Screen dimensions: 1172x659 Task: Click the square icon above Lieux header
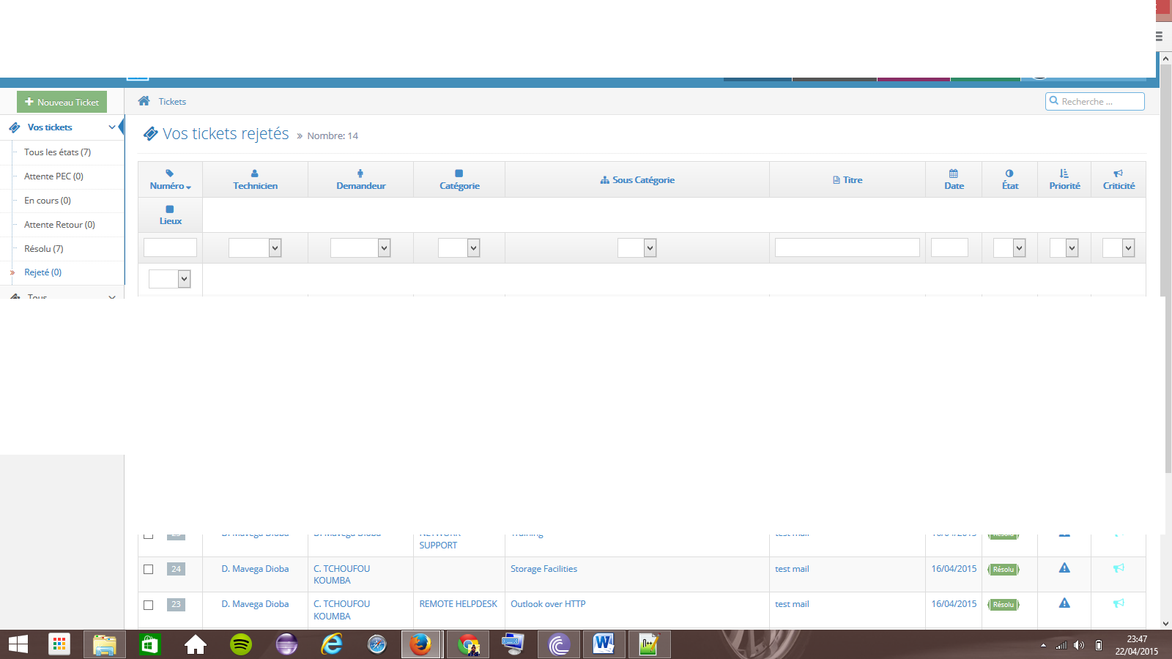pos(170,209)
